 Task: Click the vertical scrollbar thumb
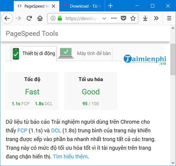pyautogui.click(x=173, y=59)
